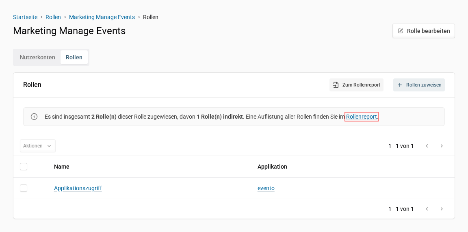Open the Rolle bearbeiten button

pos(424,31)
